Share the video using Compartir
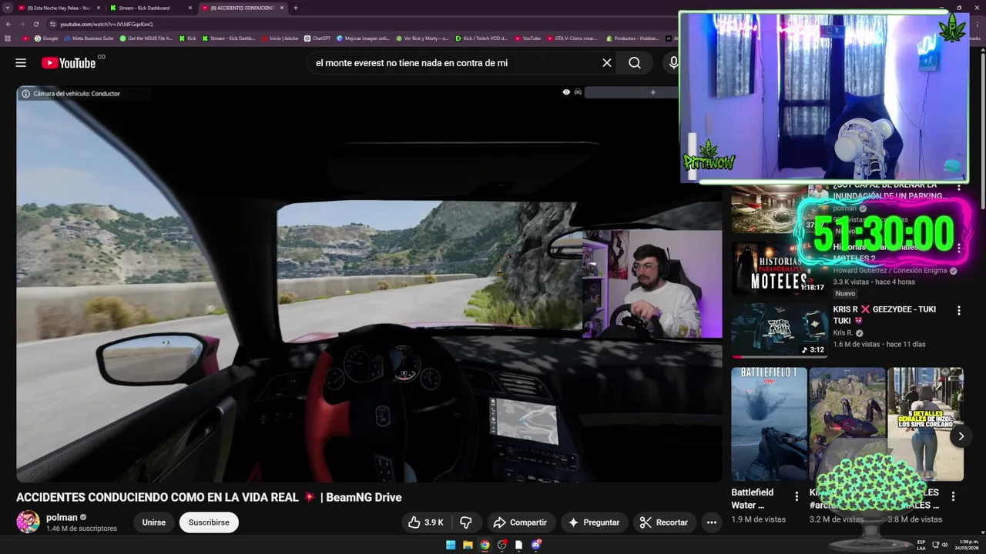 [x=520, y=522]
